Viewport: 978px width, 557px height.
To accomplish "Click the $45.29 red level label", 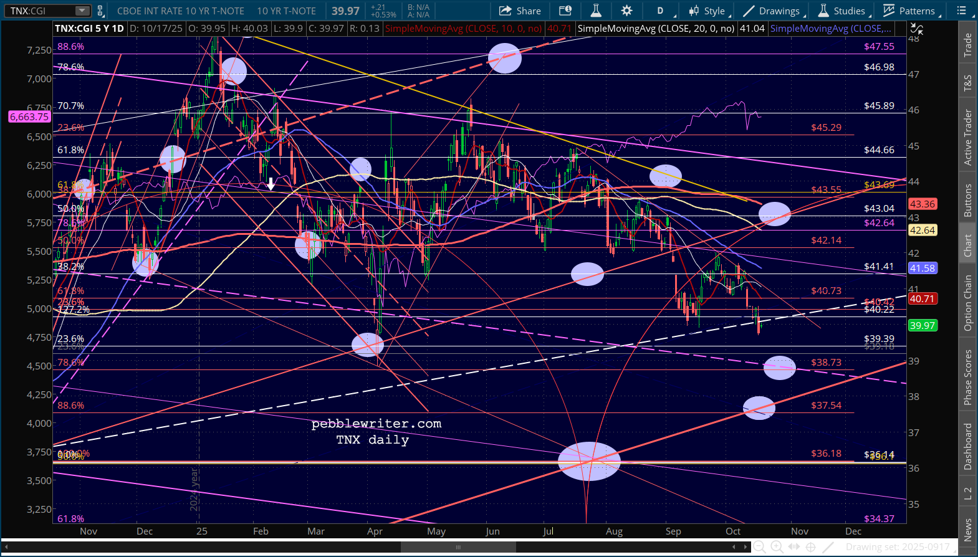I will 826,128.
